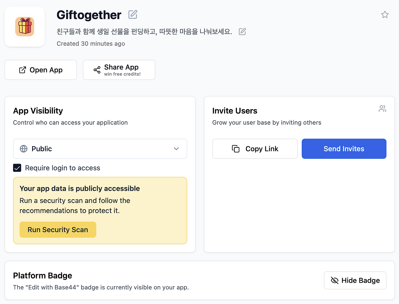
Task: Expand visibility options using the chevron arrow
Action: [176, 149]
